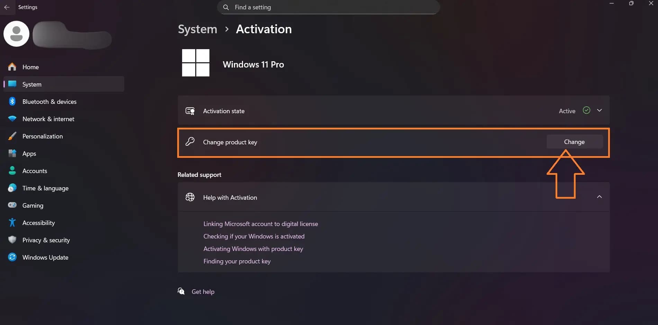Go to Network & internet settings

(x=64, y=119)
